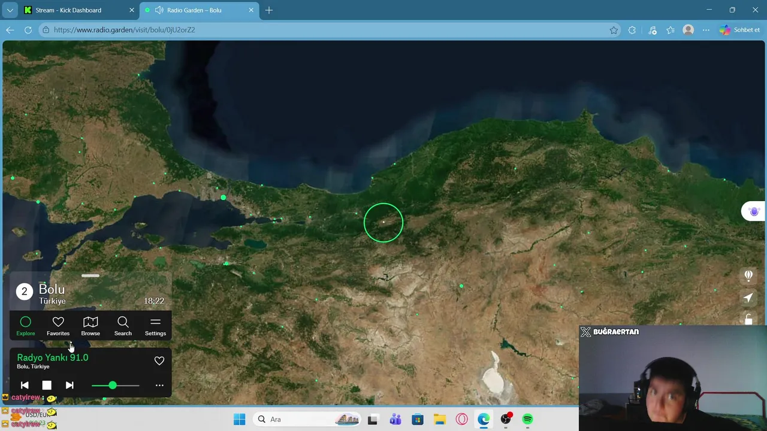Viewport: 767px width, 431px height.
Task: Open File Explorer from the taskbar
Action: coord(440,419)
